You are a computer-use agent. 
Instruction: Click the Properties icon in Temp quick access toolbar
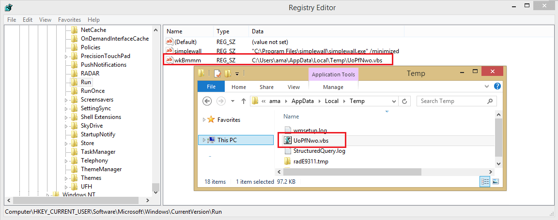click(x=217, y=73)
